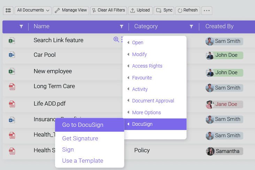The image size is (255, 170).
Task: Click the Word file icon beside Car Pool
Action: click(x=12, y=55)
